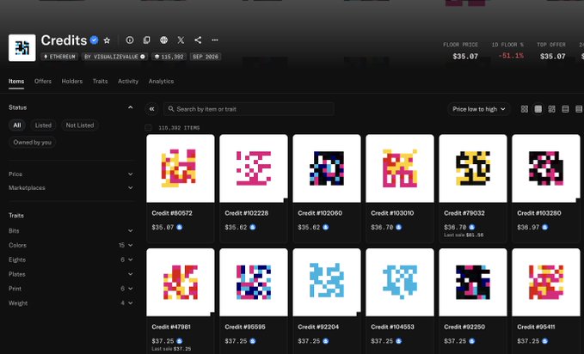584x354 pixels.
Task: Click the top offer value $35.07
Action: tap(553, 57)
